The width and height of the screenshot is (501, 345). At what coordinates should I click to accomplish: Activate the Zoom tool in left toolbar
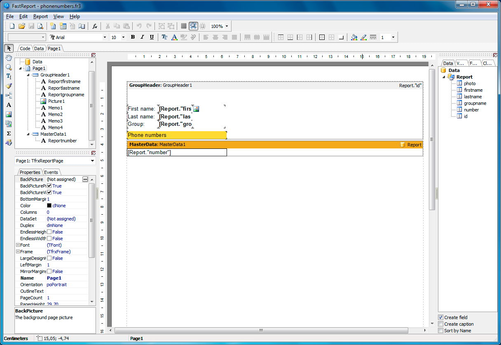tap(9, 67)
